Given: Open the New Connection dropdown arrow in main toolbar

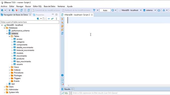Looking at the screenshot, I should pyautogui.click(x=5, y=10).
